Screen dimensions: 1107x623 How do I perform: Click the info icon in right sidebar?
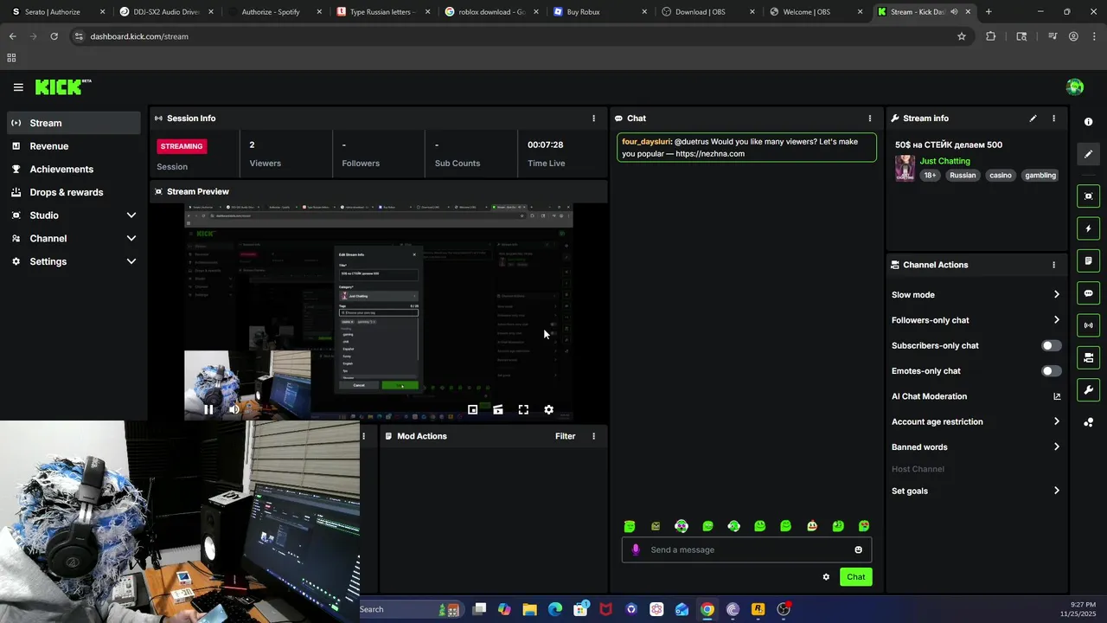coord(1089,122)
